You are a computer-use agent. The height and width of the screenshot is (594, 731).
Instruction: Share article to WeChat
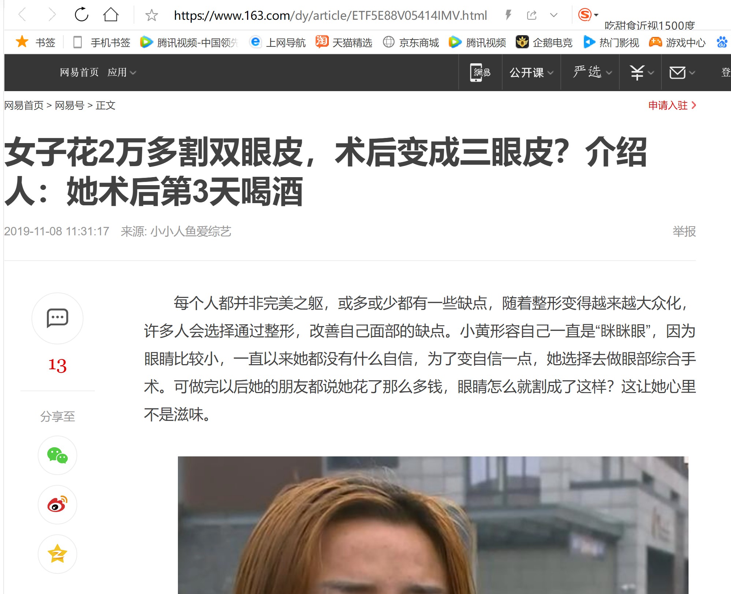57,455
